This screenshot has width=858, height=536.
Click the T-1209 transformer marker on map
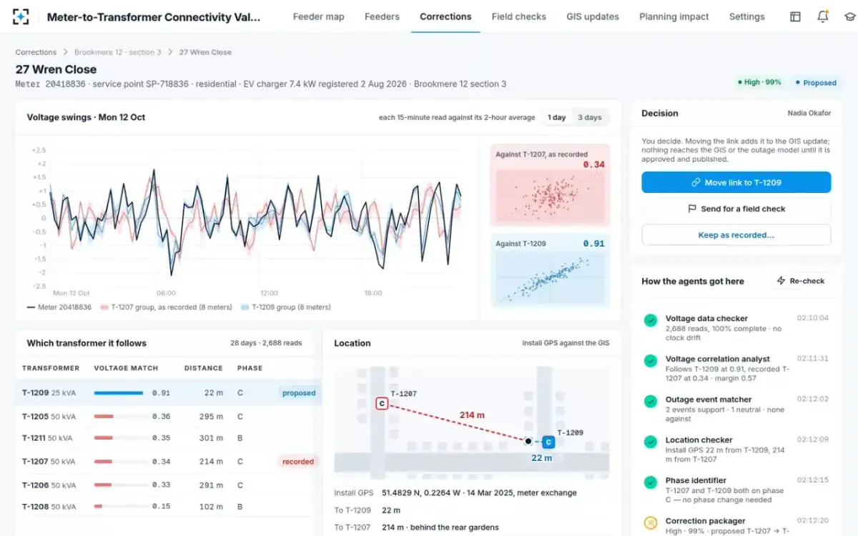point(548,442)
